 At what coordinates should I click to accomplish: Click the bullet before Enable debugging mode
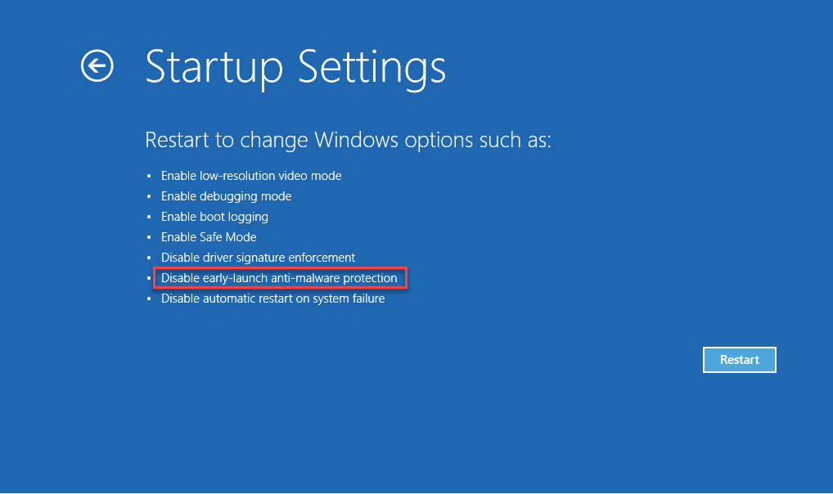click(x=149, y=196)
